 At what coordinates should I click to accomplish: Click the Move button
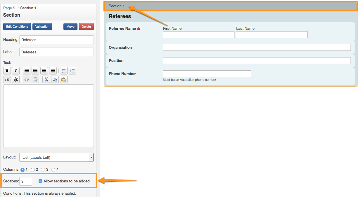tap(70, 27)
